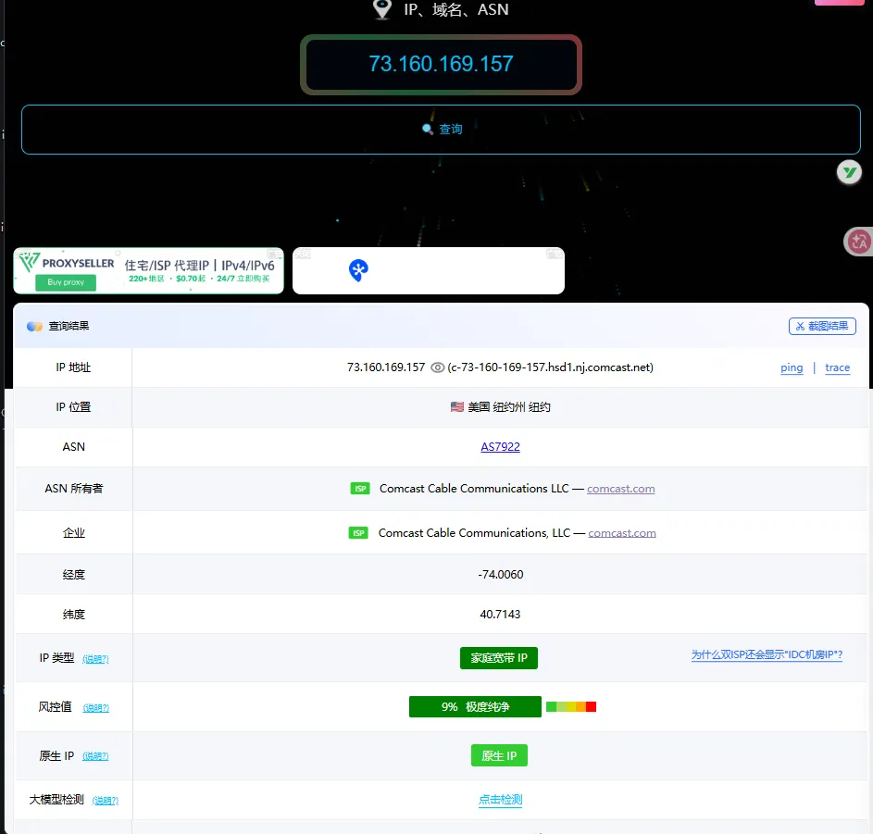Click the magnifier icon inside the 查询 button
This screenshot has width=873, height=834.
tap(426, 129)
